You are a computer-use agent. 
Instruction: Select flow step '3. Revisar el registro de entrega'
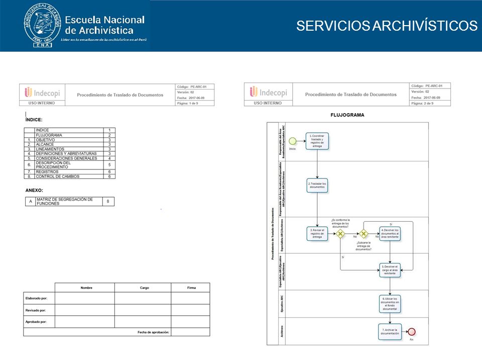tap(317, 234)
